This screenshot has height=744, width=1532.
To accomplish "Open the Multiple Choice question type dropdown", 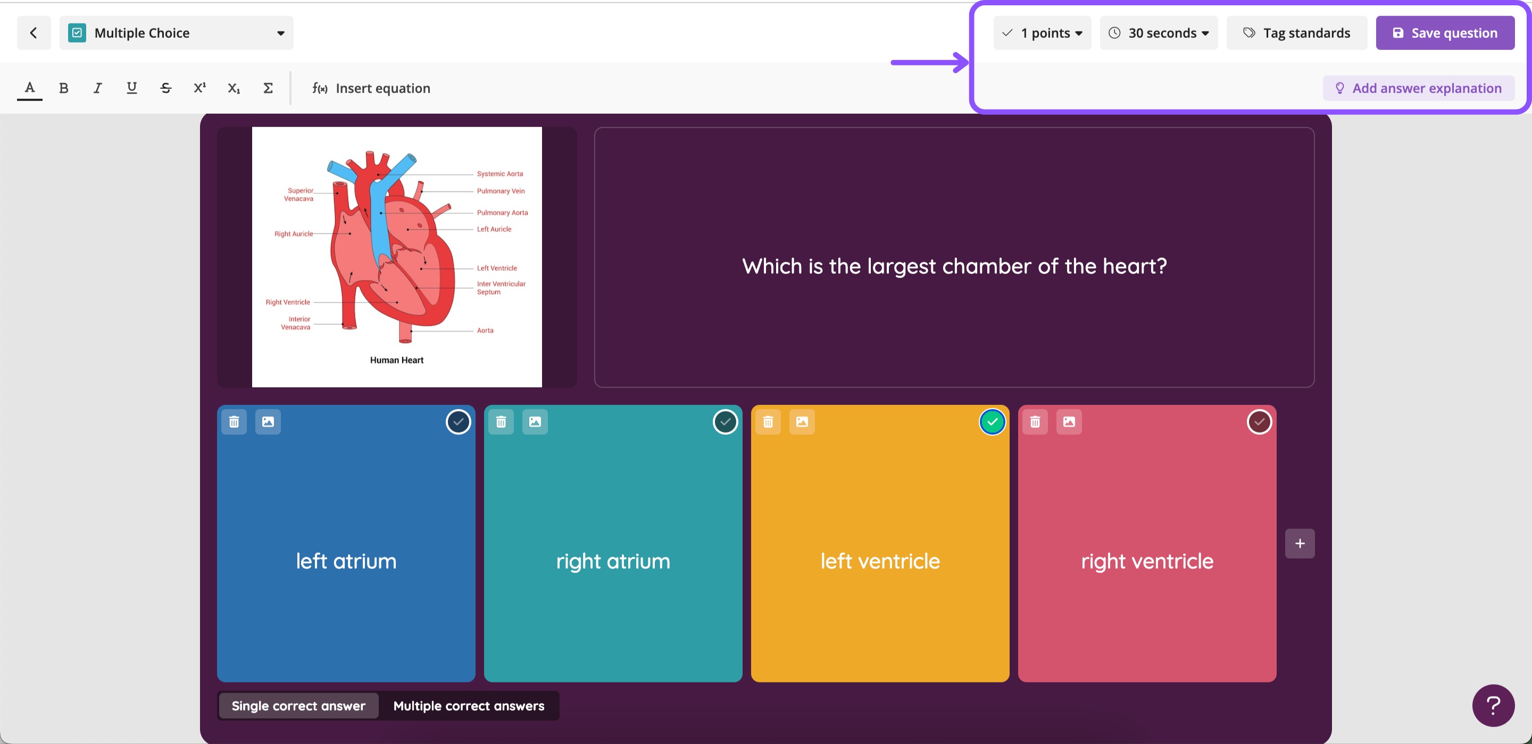I will click(x=177, y=33).
